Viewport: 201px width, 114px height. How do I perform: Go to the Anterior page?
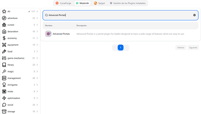pos(181,48)
